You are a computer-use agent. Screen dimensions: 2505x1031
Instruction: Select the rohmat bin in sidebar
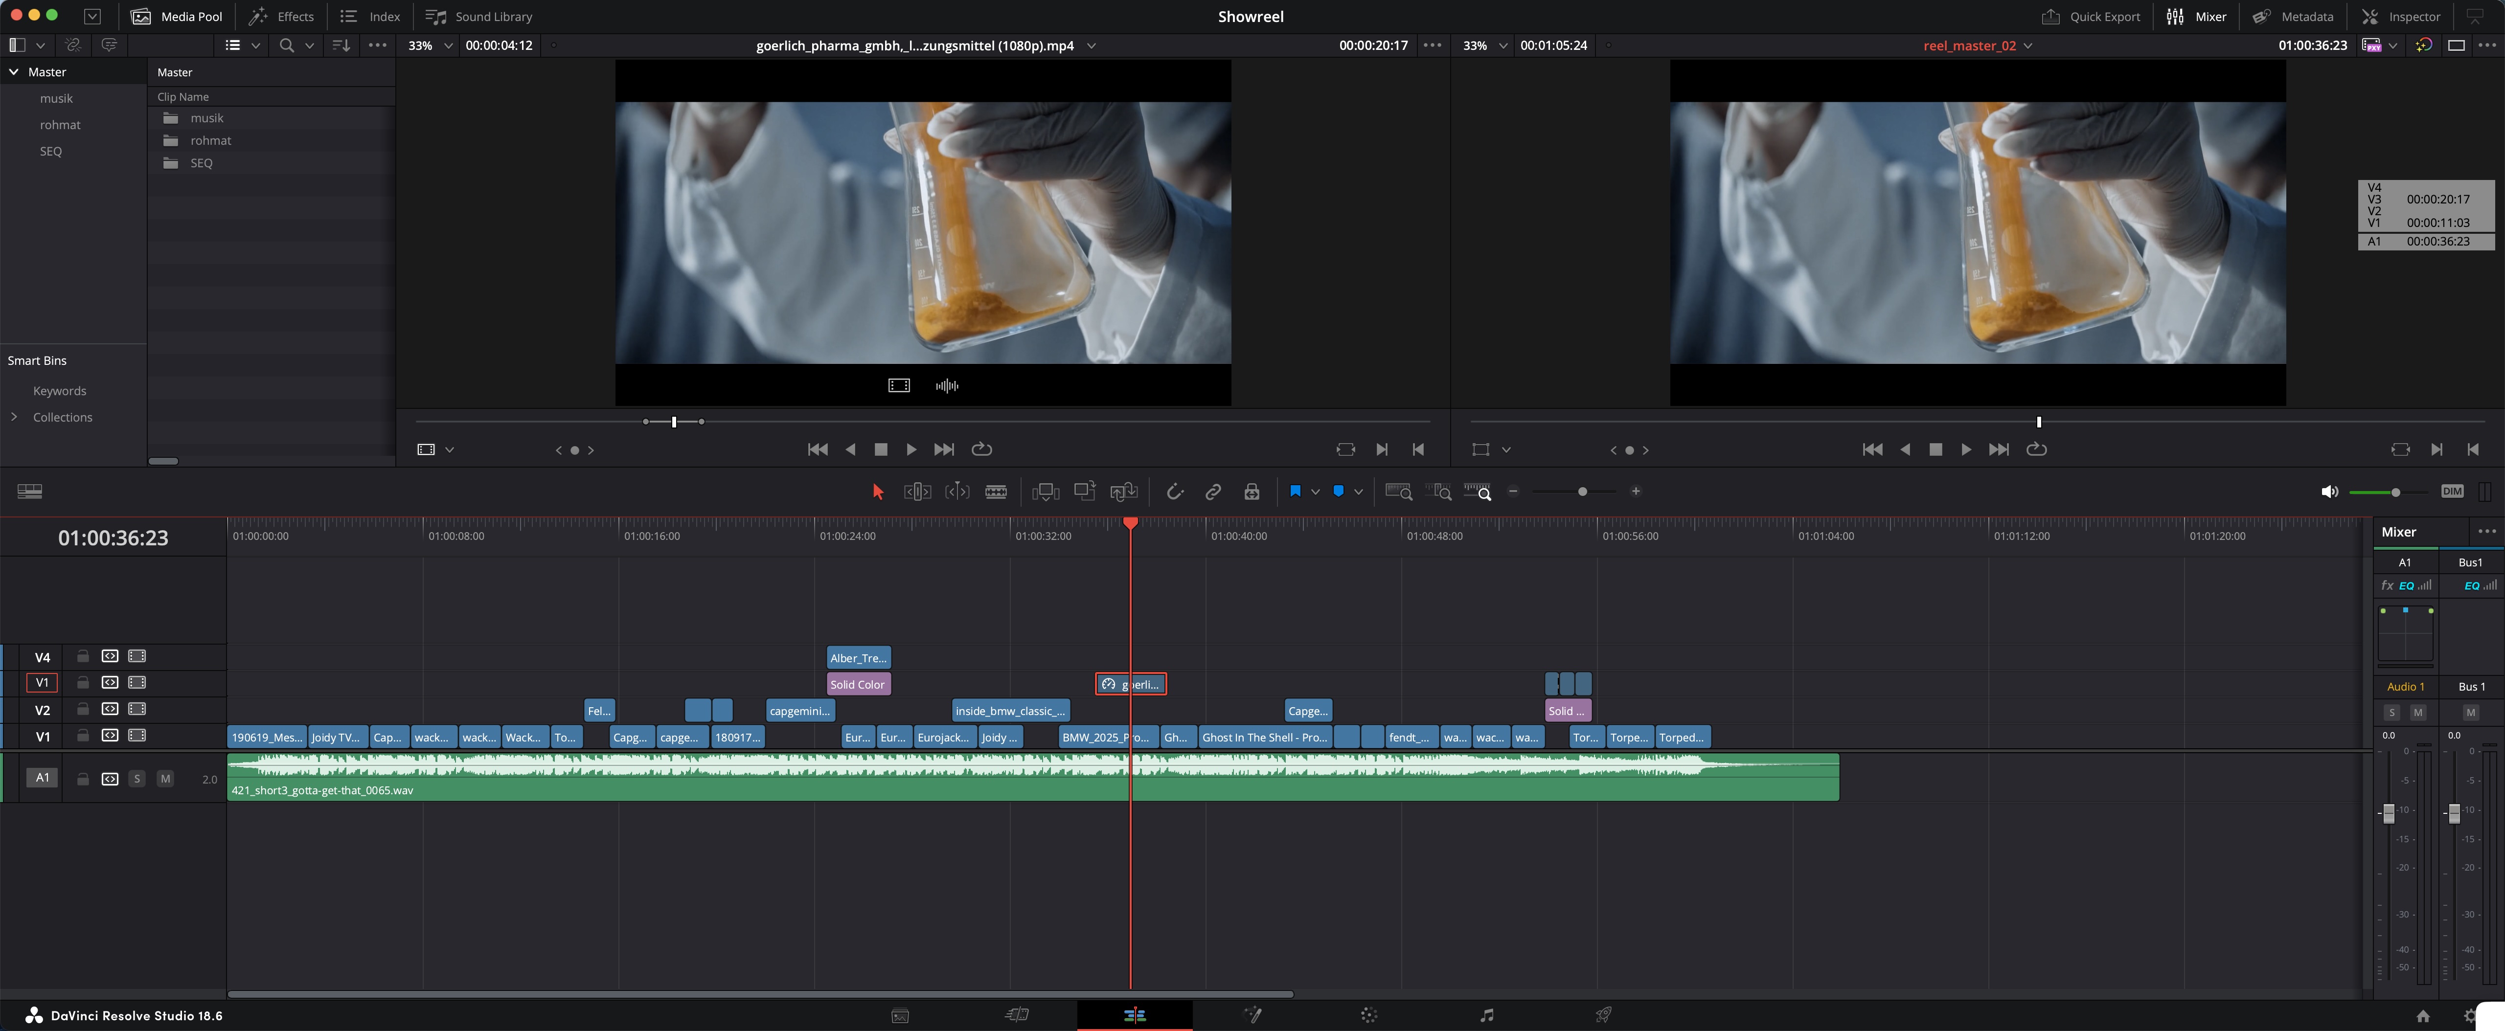60,124
